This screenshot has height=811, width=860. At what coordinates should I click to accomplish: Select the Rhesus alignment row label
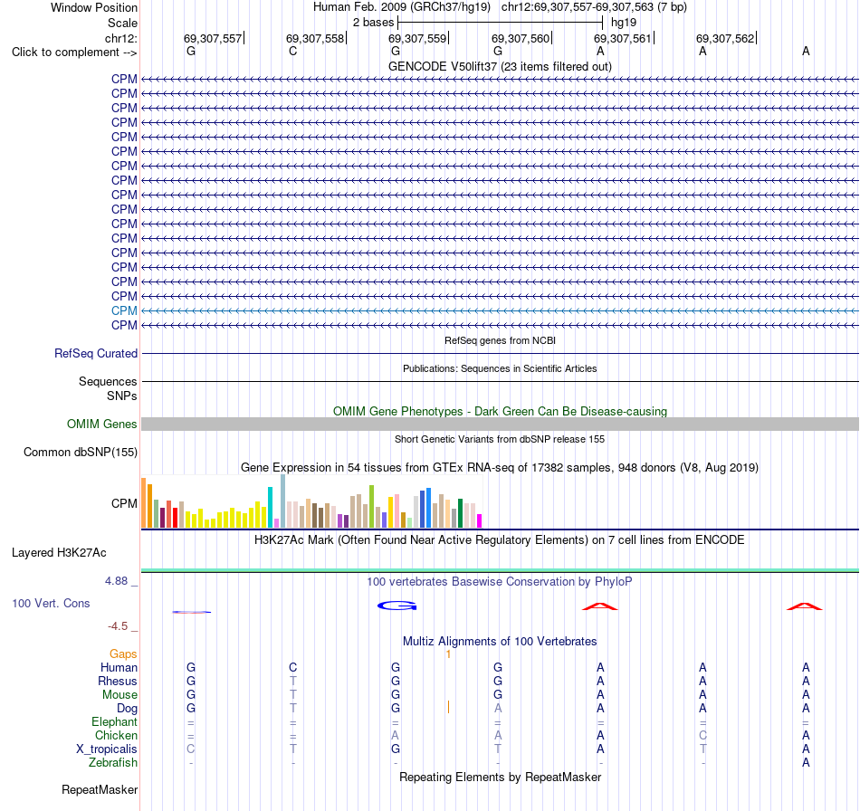[118, 681]
